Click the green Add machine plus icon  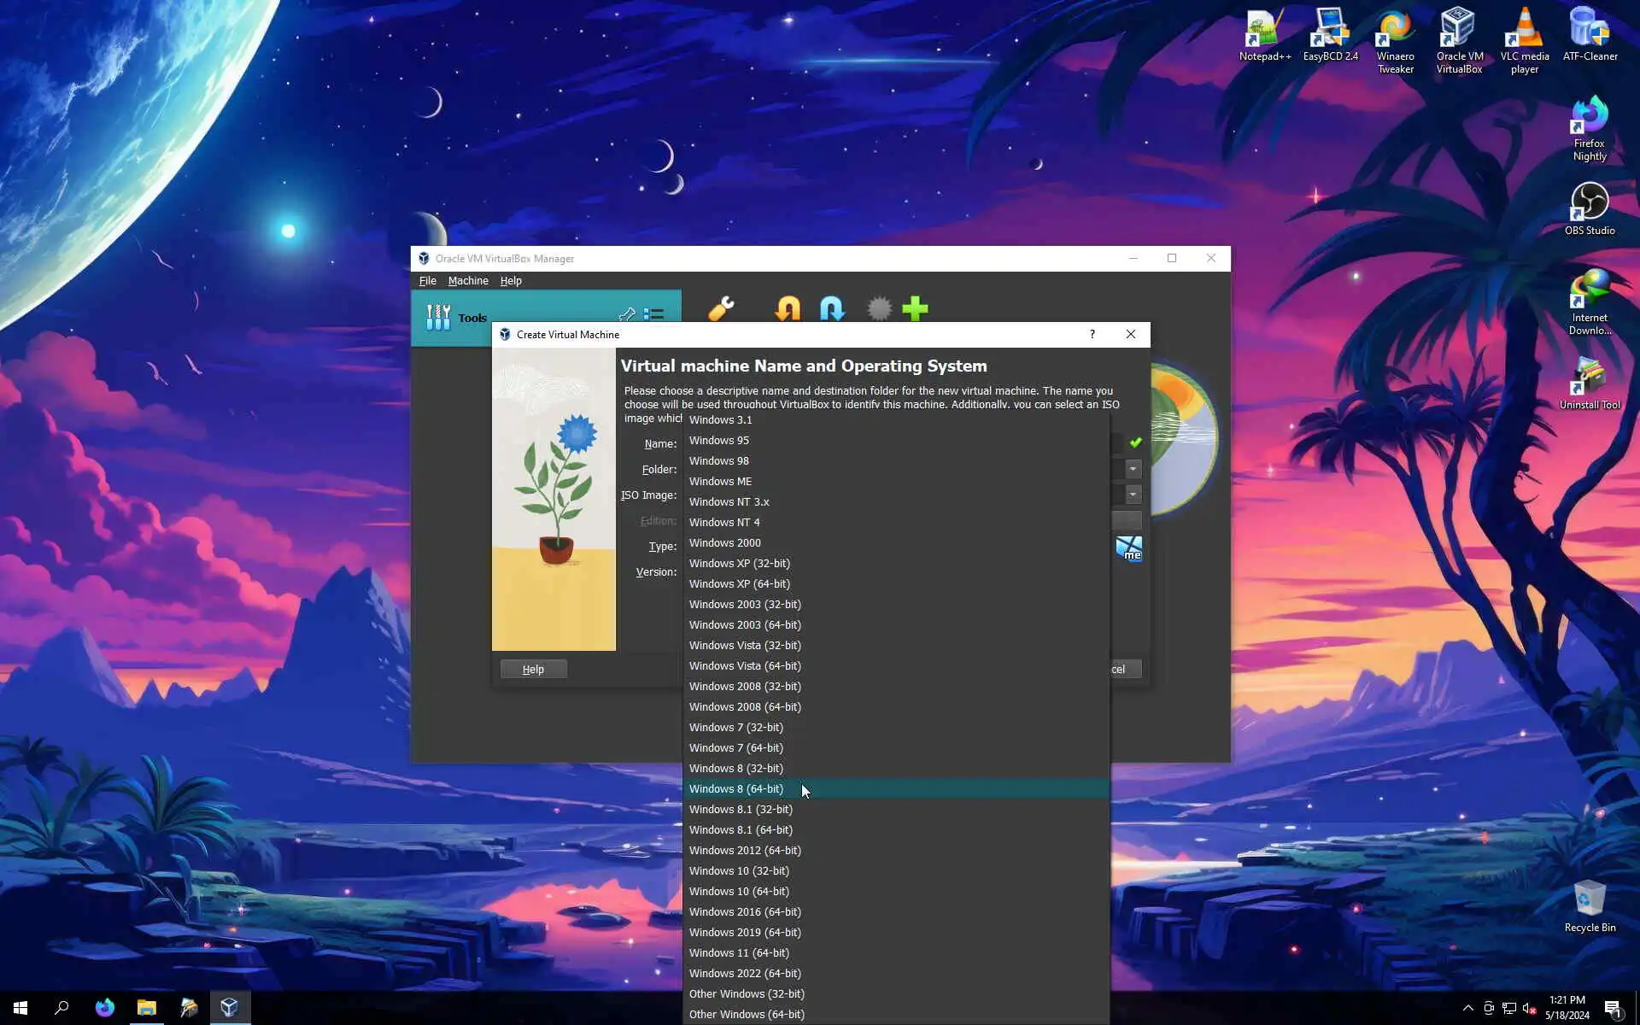915,308
